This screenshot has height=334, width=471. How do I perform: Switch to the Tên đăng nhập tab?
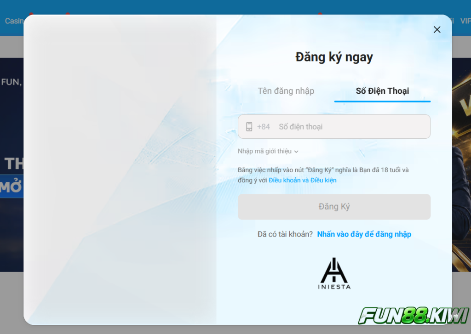[286, 91]
